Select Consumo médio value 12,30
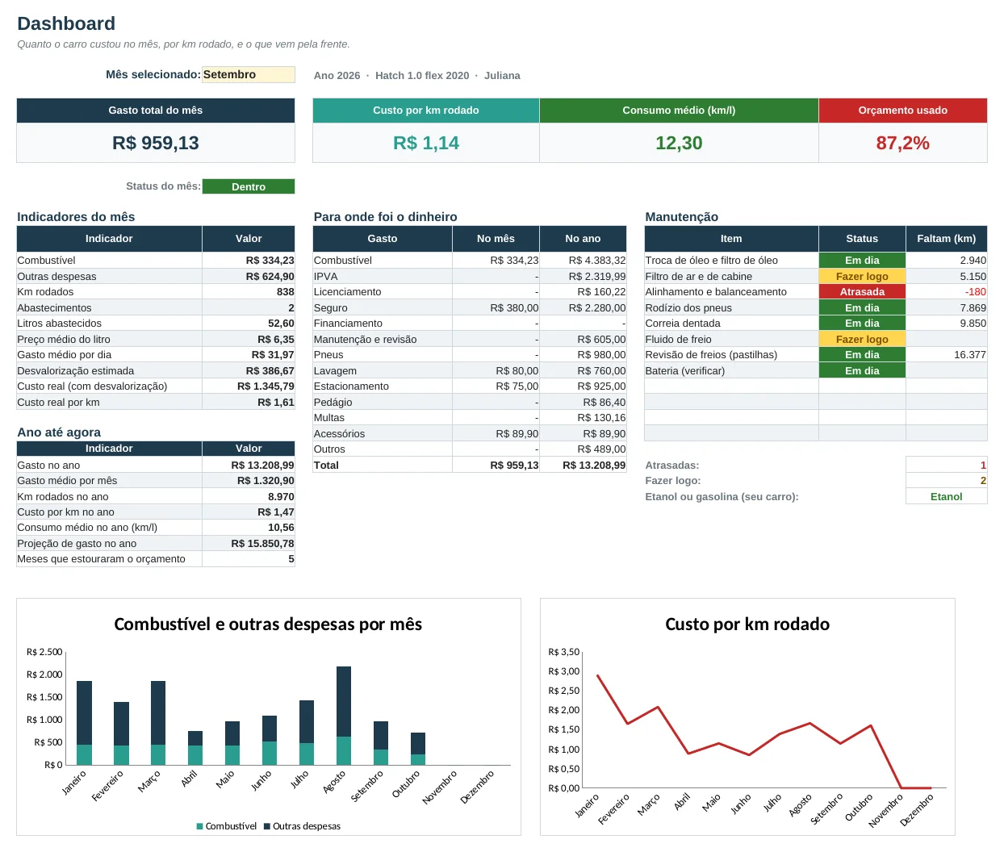Screen dimensions: 1004x852 click(x=679, y=143)
